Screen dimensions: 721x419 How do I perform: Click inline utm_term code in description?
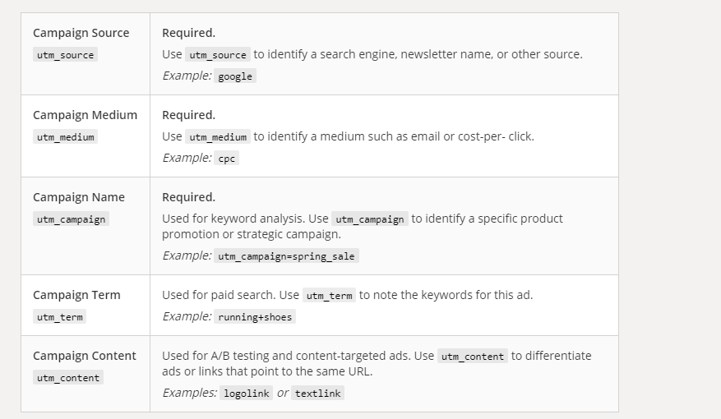tap(329, 296)
